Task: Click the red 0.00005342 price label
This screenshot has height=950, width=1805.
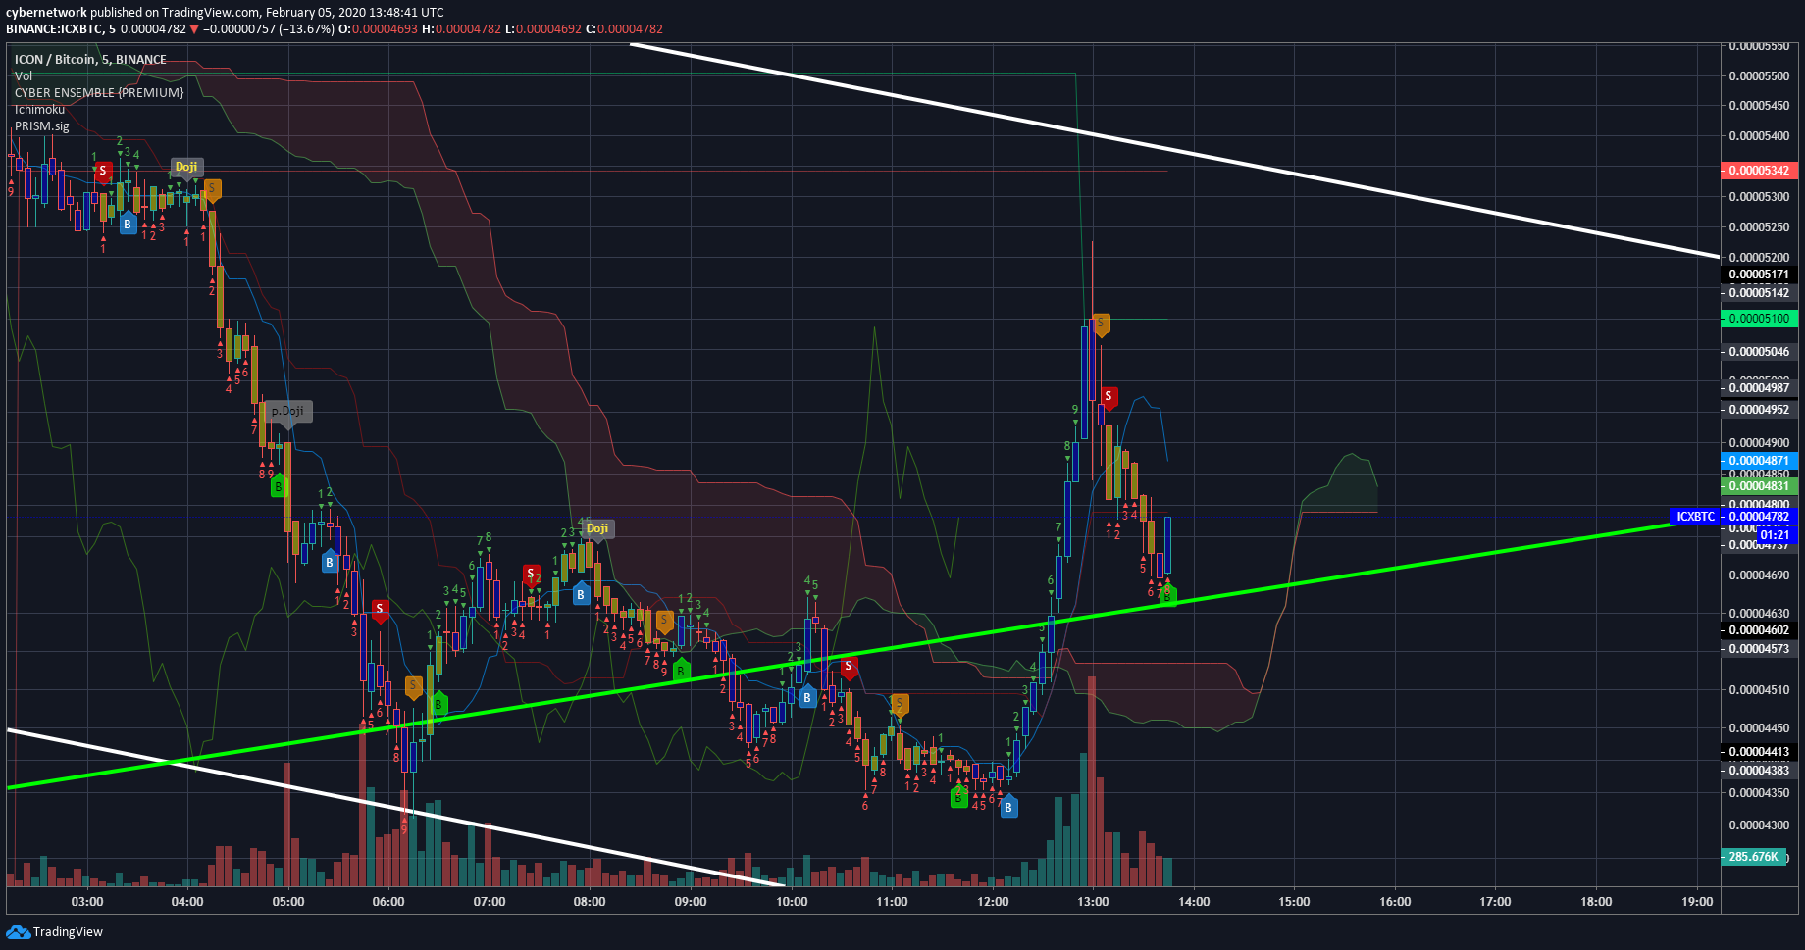Action: pyautogui.click(x=1760, y=171)
